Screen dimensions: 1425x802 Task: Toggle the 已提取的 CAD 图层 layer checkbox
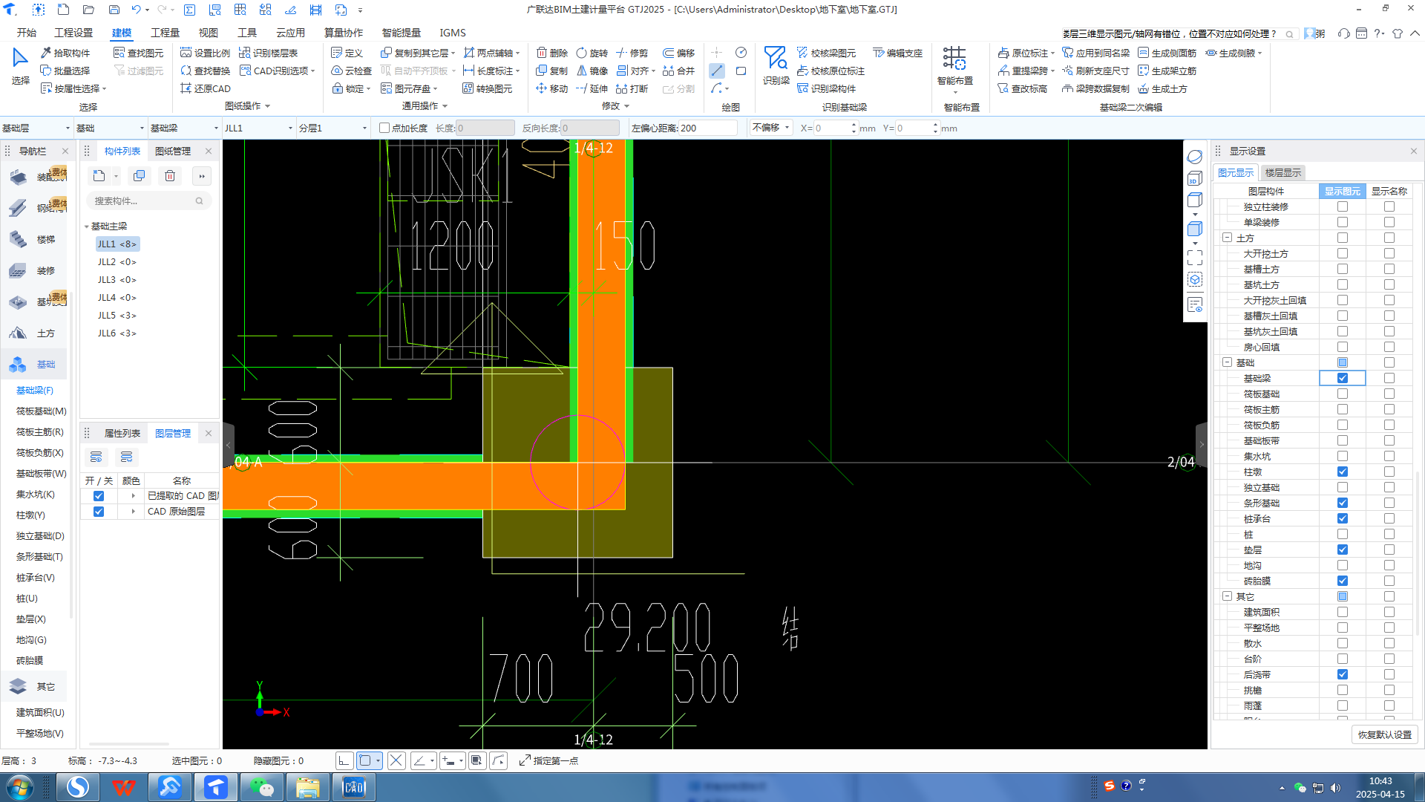99,496
